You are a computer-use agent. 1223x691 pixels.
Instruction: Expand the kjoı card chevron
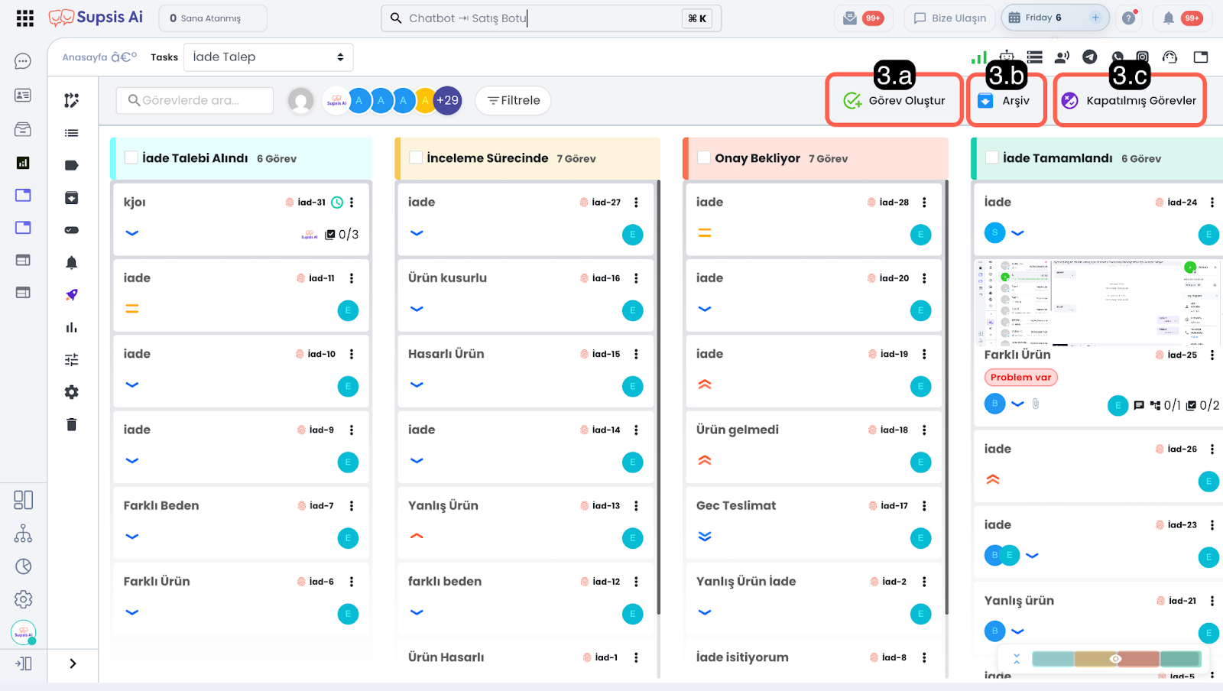pos(132,233)
